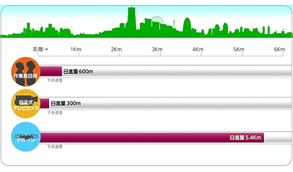Click the 2Km scale marker
Image resolution: width=293 pixels, height=172 pixels.
tap(117, 49)
